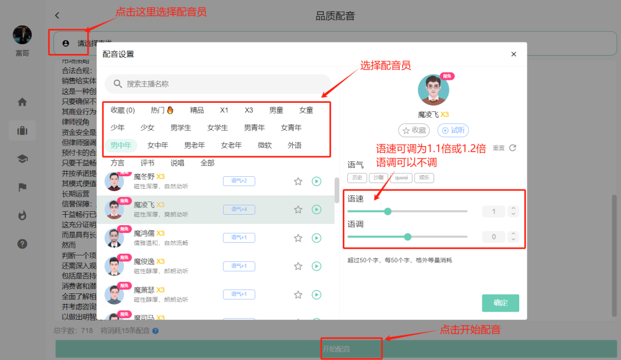The image size is (621, 360).
Task: Choose the 沙雕 tone tag
Action: click(x=378, y=177)
